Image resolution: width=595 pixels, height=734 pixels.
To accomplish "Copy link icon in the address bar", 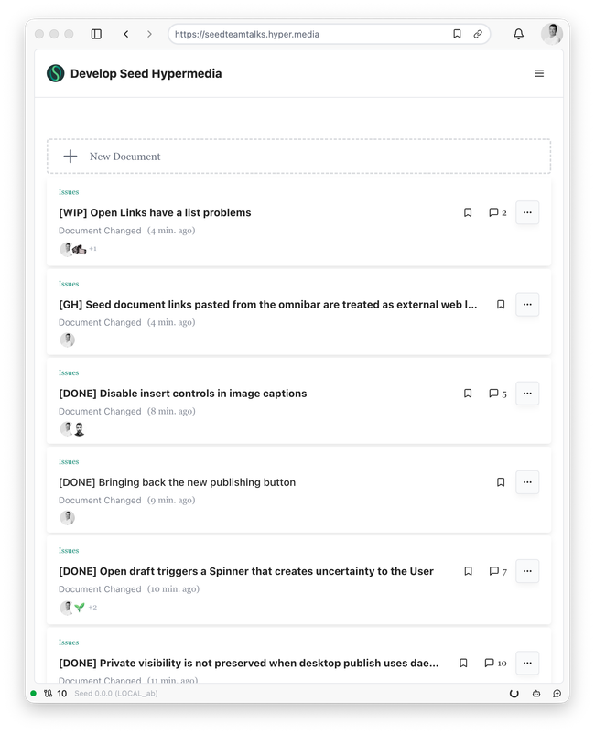I will [x=478, y=34].
